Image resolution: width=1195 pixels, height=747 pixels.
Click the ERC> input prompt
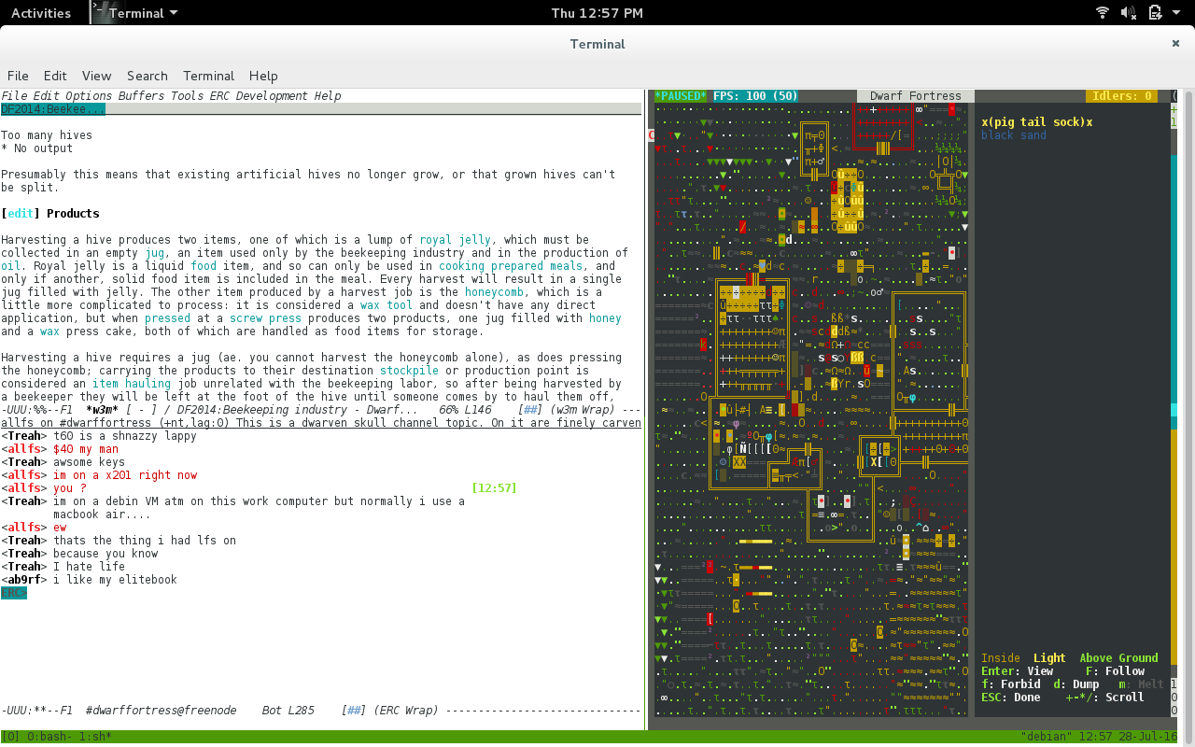(14, 593)
